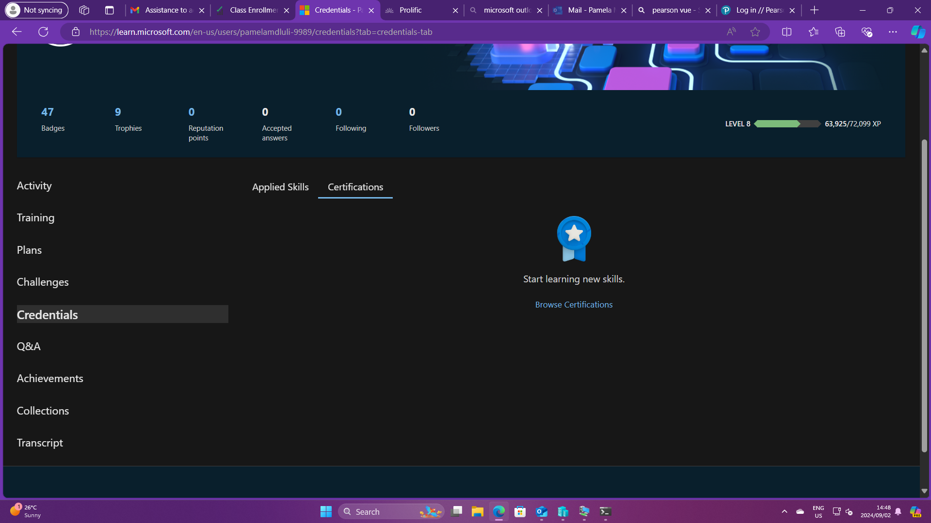Close the Credentials browser tab
Image resolution: width=931 pixels, height=523 pixels.
[x=371, y=10]
